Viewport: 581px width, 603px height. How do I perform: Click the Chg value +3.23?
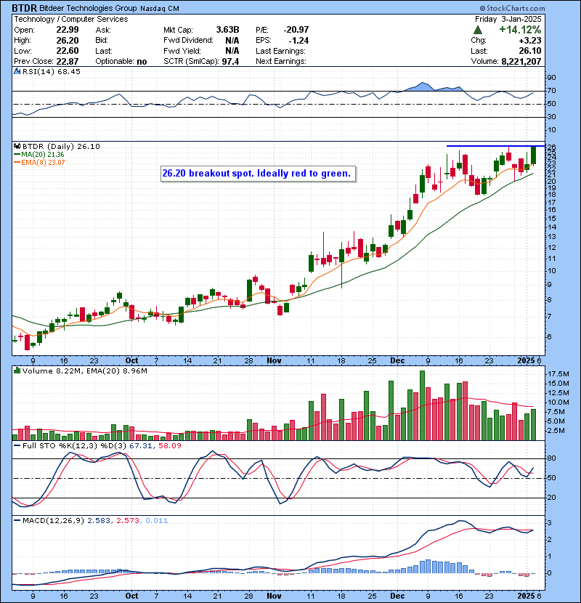click(530, 41)
